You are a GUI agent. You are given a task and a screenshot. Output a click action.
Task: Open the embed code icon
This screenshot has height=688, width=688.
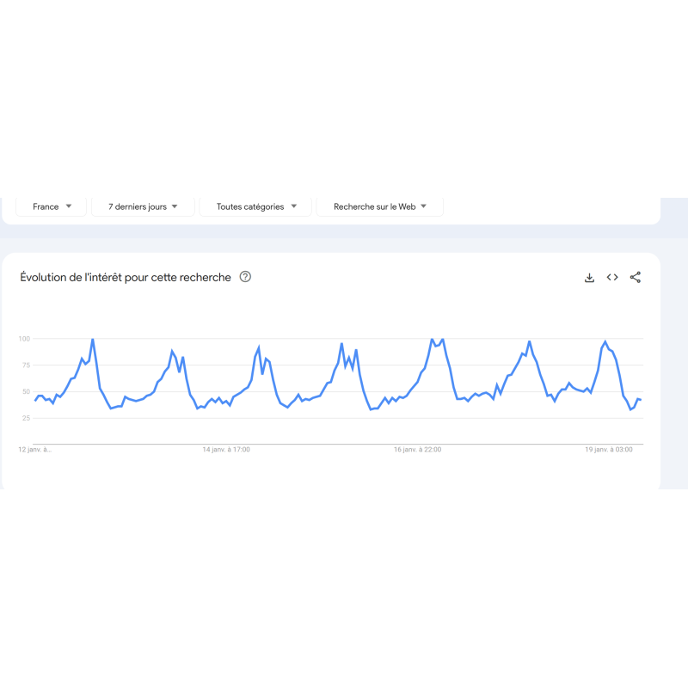click(612, 277)
